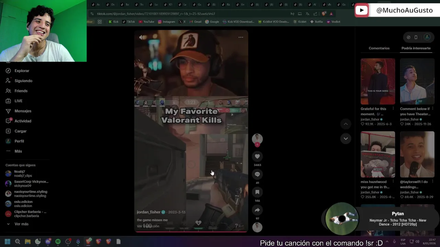Viewport: 440px width, 247px height.
Task: Open the three-dots video options menu
Action: (x=241, y=37)
